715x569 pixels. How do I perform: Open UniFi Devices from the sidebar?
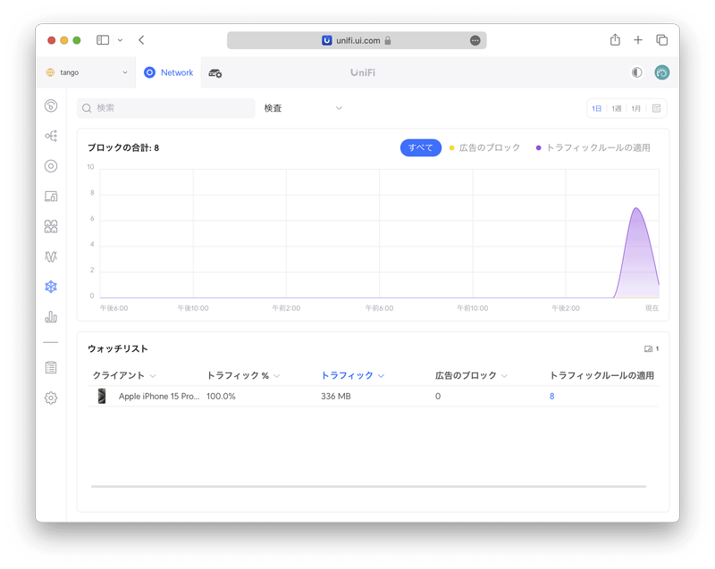click(x=51, y=166)
